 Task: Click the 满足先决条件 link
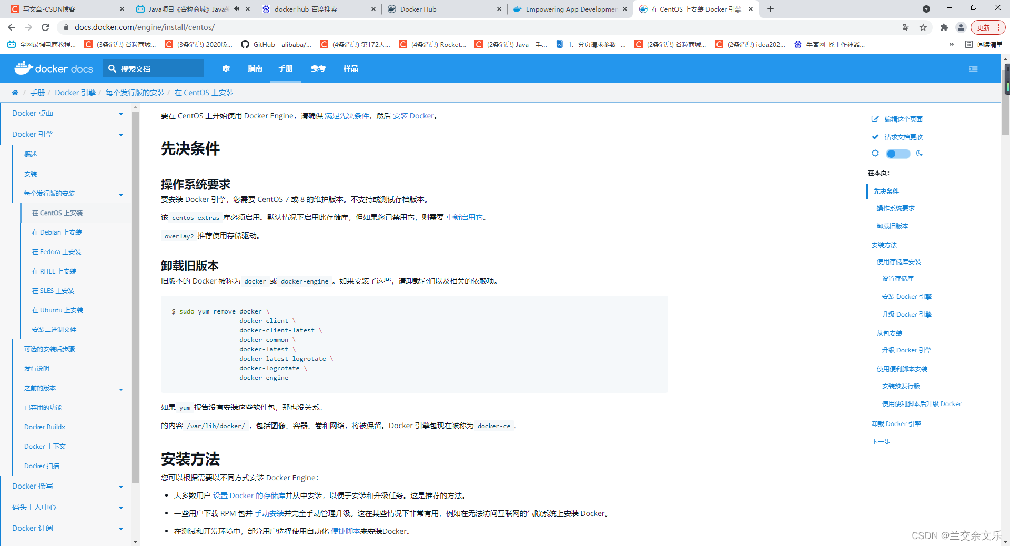click(x=347, y=116)
